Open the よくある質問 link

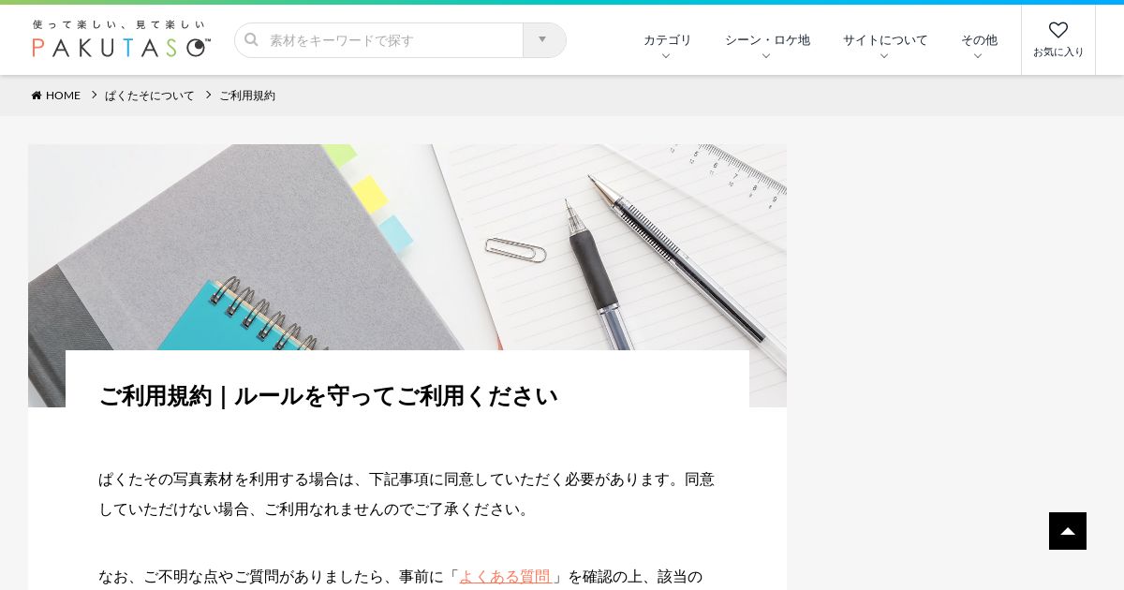point(505,576)
